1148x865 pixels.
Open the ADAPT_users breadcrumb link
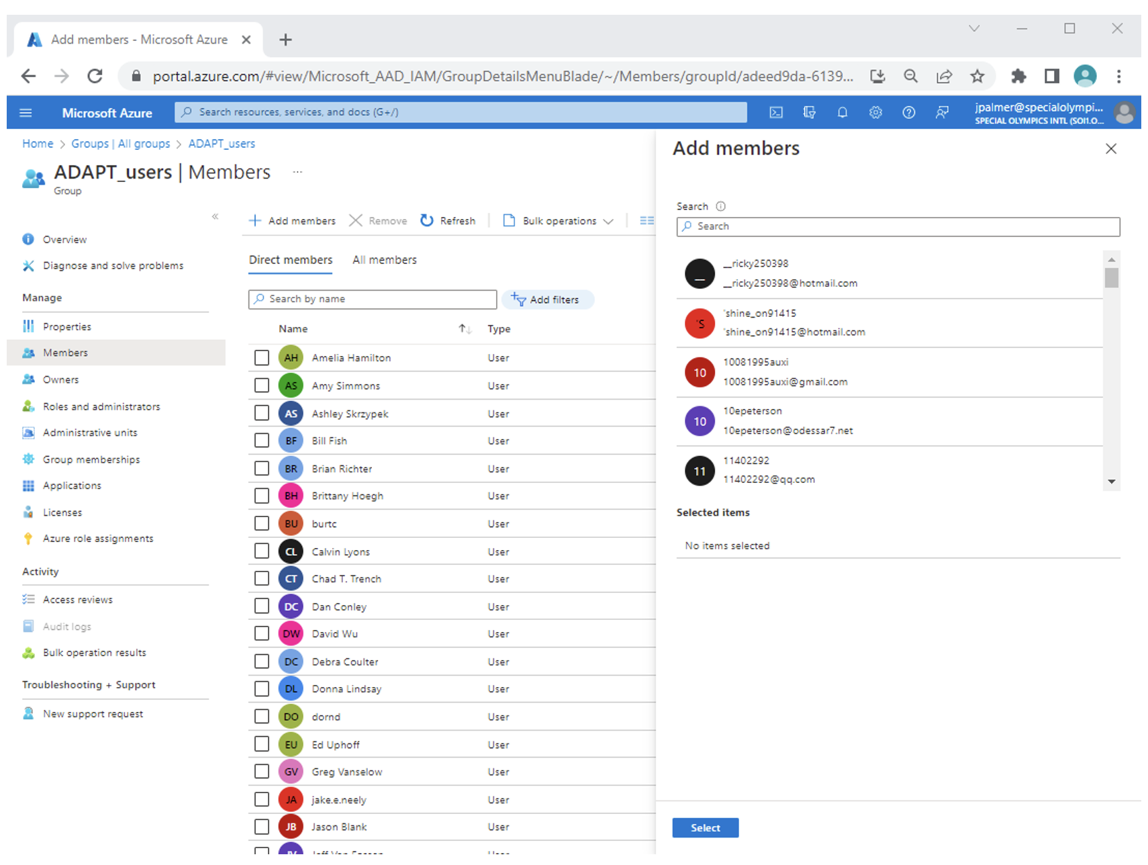[222, 144]
